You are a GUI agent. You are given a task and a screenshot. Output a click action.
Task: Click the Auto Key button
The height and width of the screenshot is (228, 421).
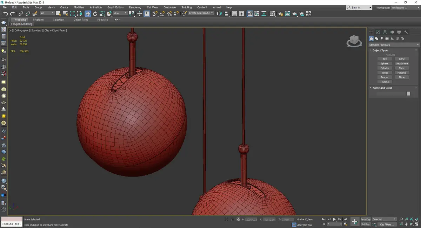365,219
